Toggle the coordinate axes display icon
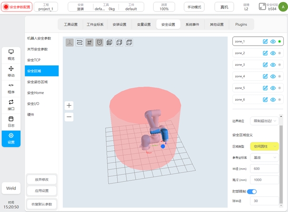The image size is (288, 212). tap(70, 42)
